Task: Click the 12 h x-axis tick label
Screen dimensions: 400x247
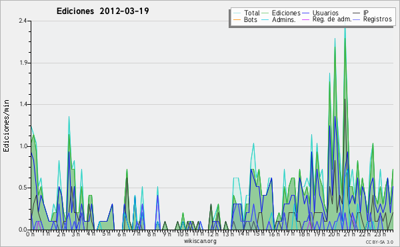Action: click(x=213, y=234)
